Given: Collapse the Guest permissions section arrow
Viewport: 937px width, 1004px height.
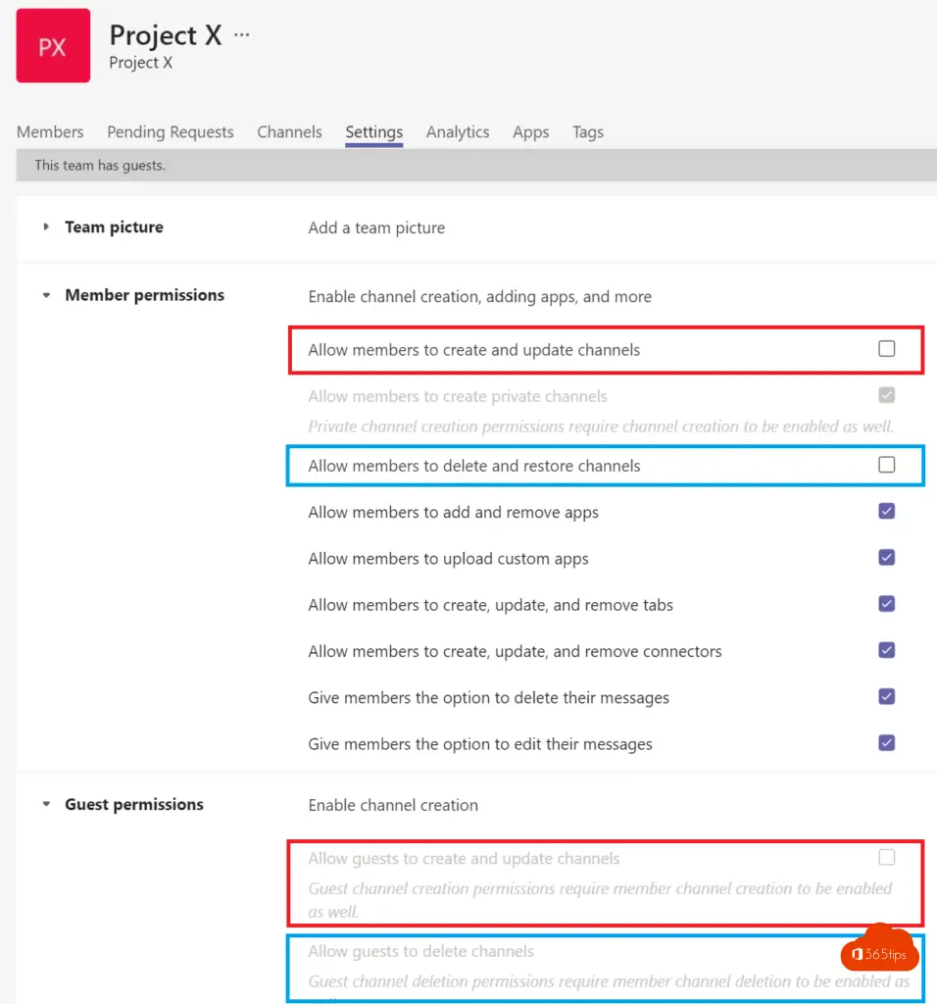Looking at the screenshot, I should pyautogui.click(x=46, y=804).
